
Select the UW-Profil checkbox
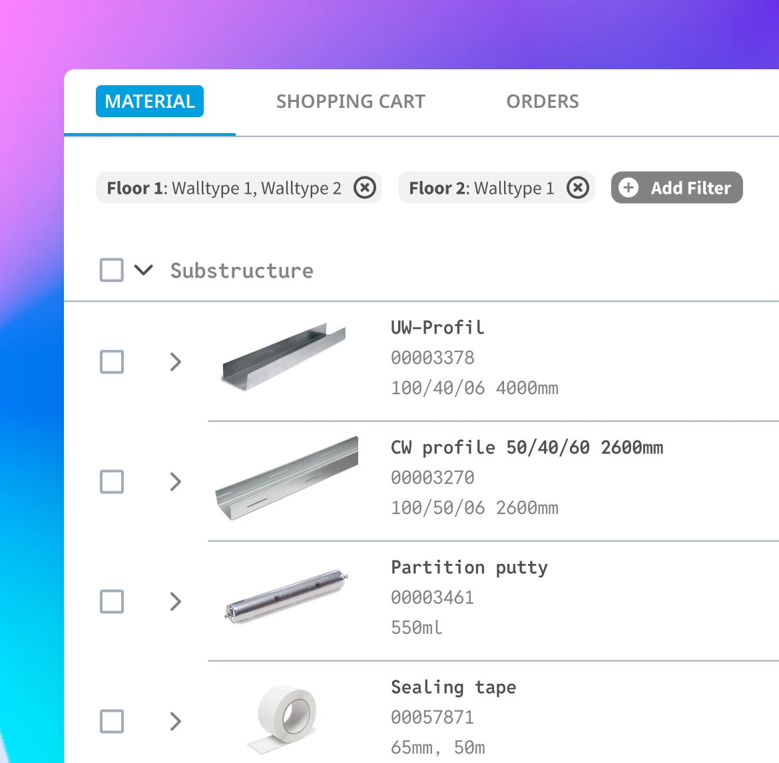[111, 362]
